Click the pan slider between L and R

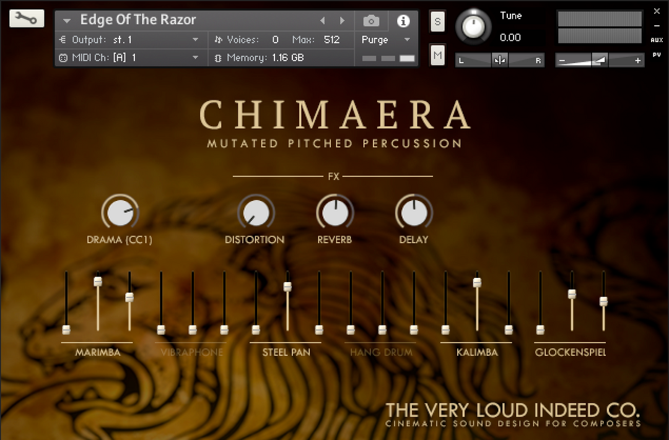coord(500,61)
